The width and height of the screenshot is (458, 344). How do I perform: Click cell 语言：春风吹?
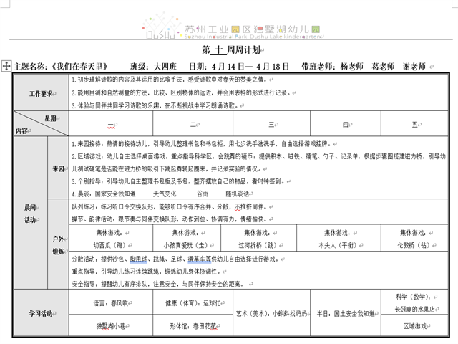tap(111, 303)
